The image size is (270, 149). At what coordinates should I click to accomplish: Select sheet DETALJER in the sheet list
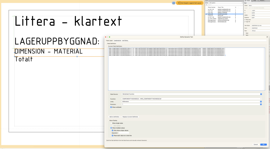[x=221, y=15]
